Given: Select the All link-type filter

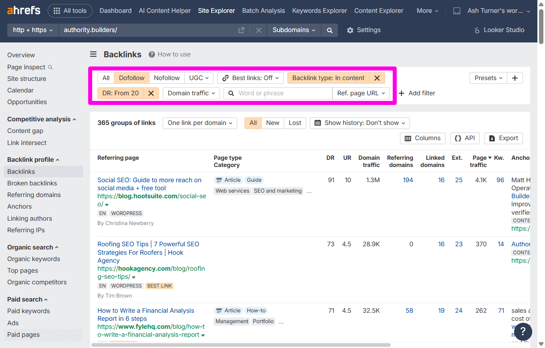Looking at the screenshot, I should [106, 78].
